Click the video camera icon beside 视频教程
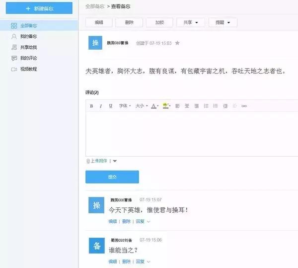This screenshot has width=298, height=268. (x=14, y=69)
